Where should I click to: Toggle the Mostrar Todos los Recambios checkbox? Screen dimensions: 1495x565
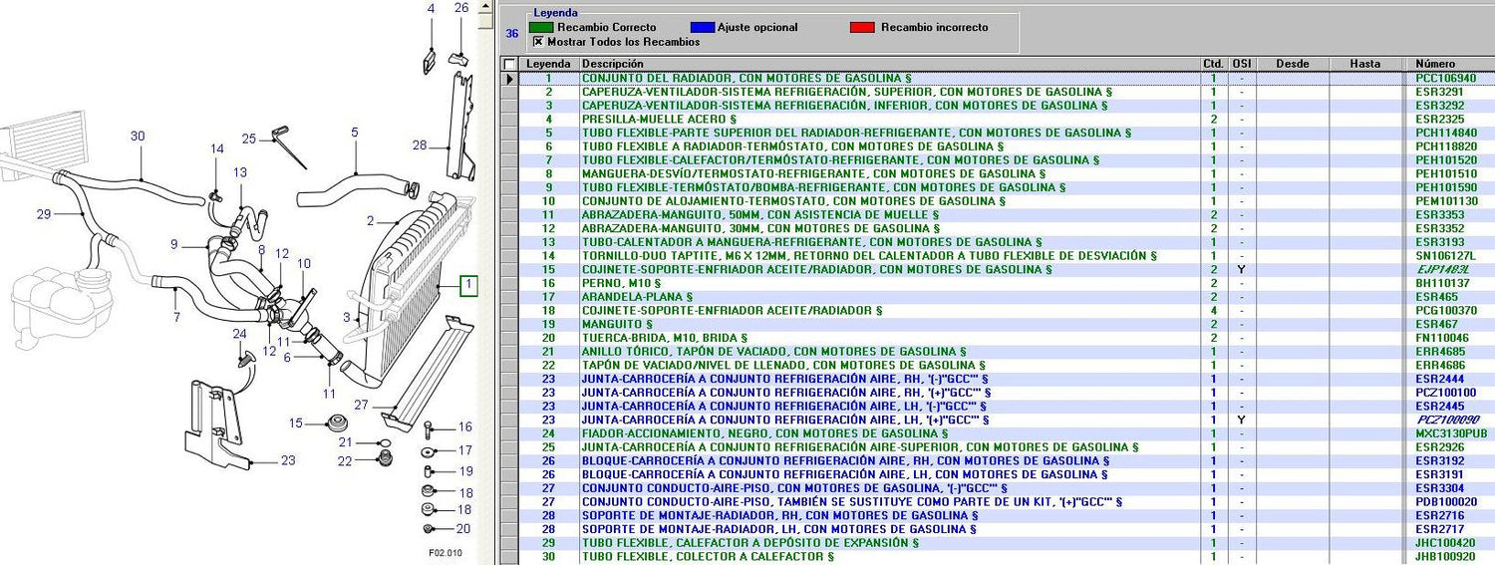[x=539, y=42]
